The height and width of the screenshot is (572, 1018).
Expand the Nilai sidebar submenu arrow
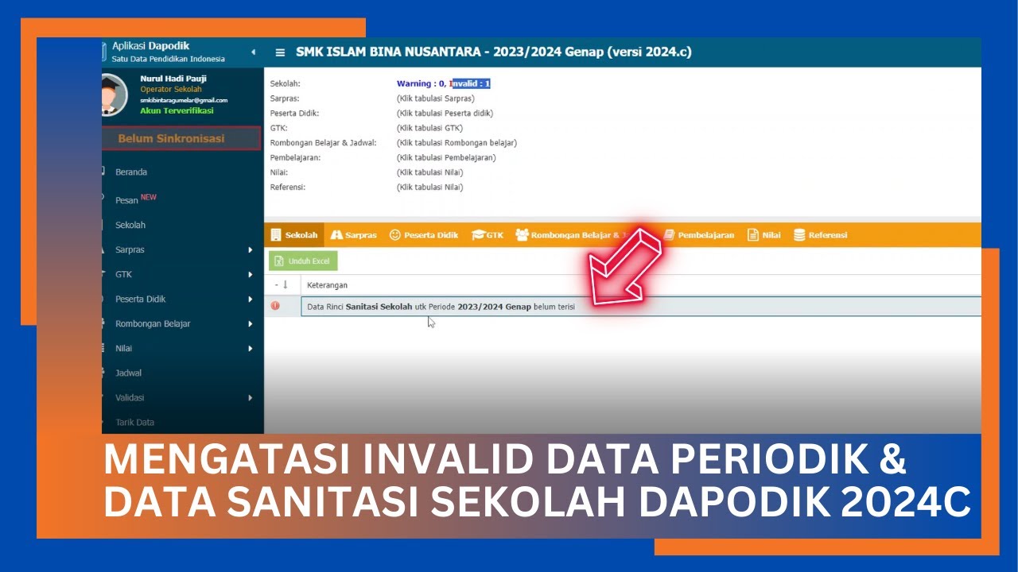pyautogui.click(x=251, y=348)
